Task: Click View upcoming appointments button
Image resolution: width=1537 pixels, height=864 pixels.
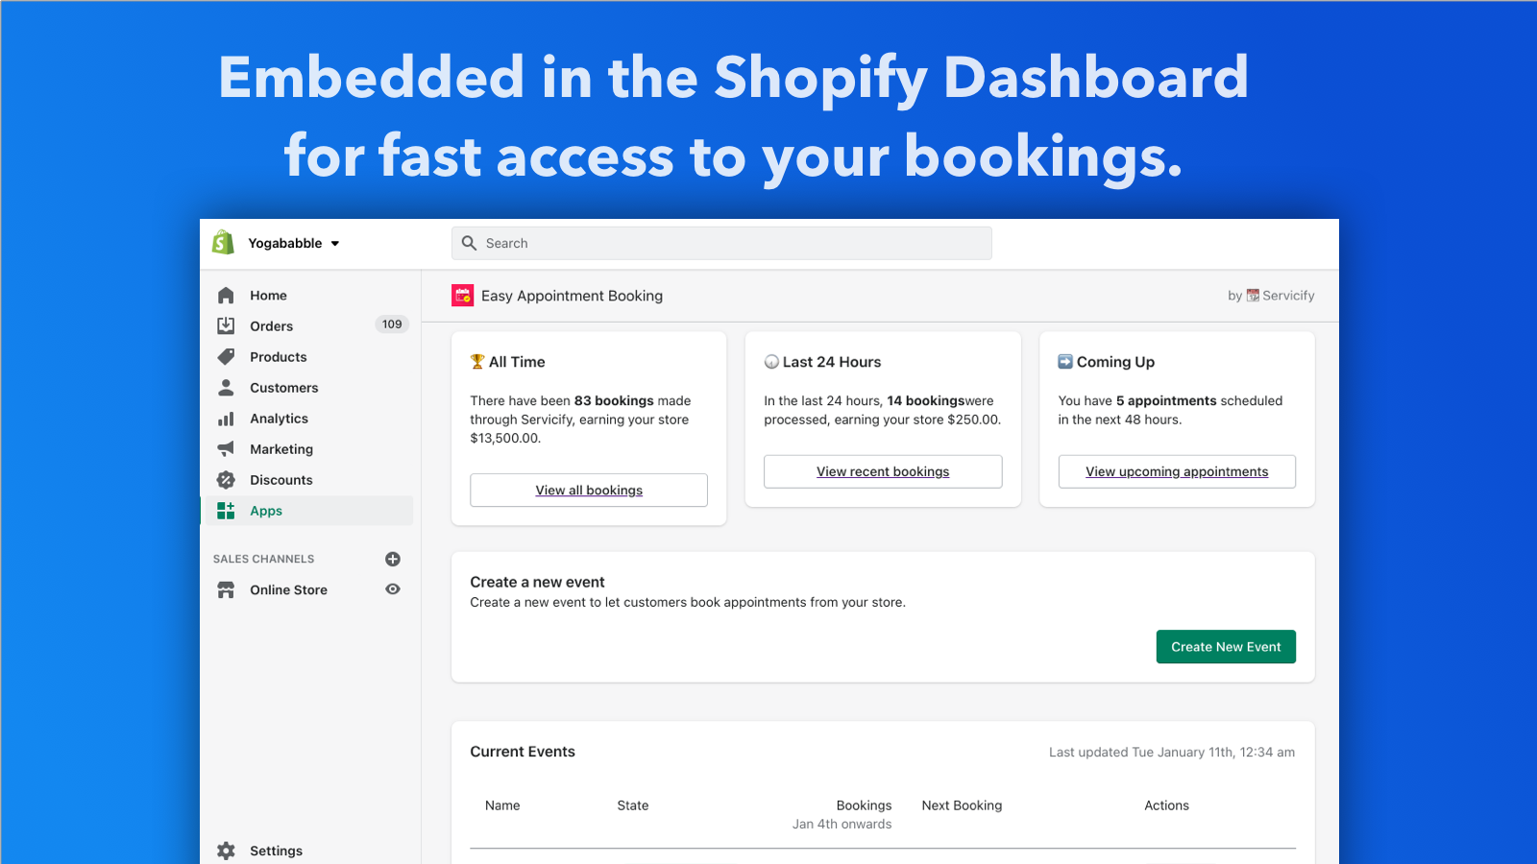Action: (x=1177, y=472)
